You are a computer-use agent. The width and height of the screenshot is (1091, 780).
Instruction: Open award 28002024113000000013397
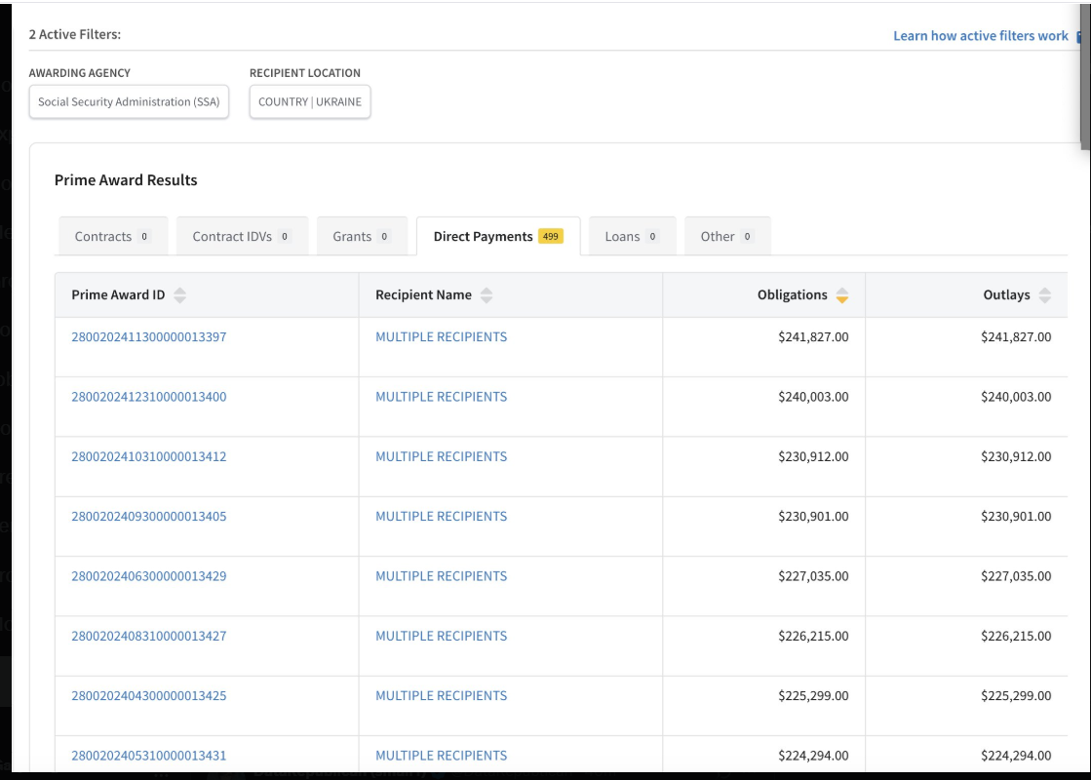148,337
